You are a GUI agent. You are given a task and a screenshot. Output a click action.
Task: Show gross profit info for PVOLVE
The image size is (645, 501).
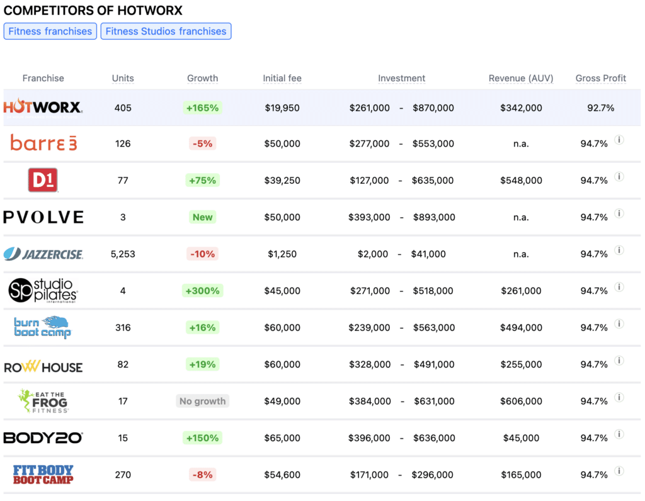tap(619, 213)
